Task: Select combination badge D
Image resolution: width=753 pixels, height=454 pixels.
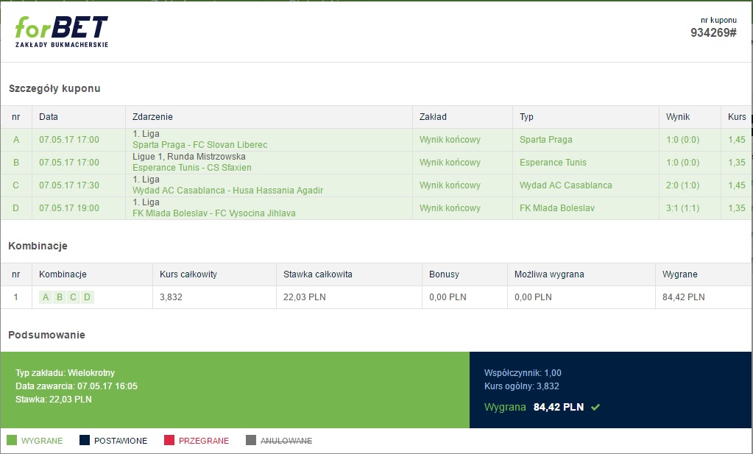Action: point(87,297)
